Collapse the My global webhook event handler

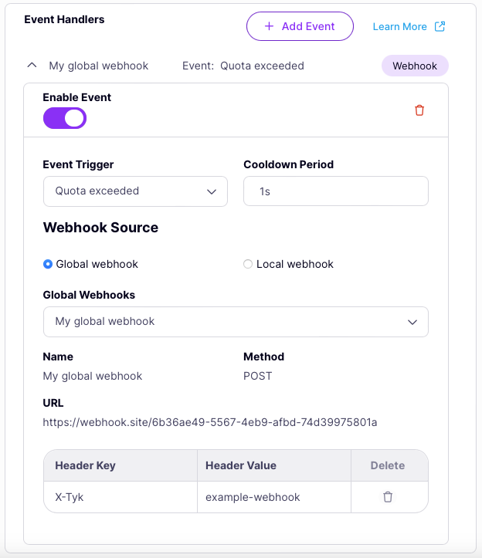click(x=32, y=66)
